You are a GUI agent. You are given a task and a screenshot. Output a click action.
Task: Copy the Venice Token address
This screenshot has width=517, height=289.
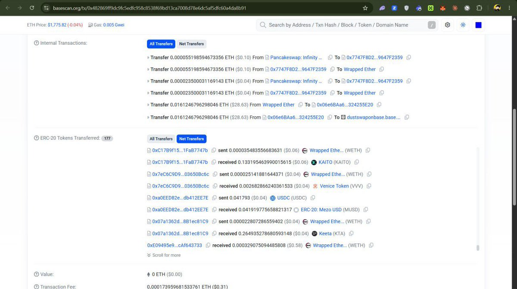point(369,186)
